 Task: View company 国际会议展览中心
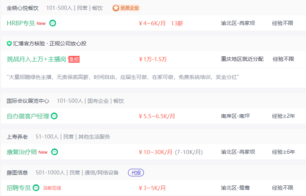[x=28, y=101]
